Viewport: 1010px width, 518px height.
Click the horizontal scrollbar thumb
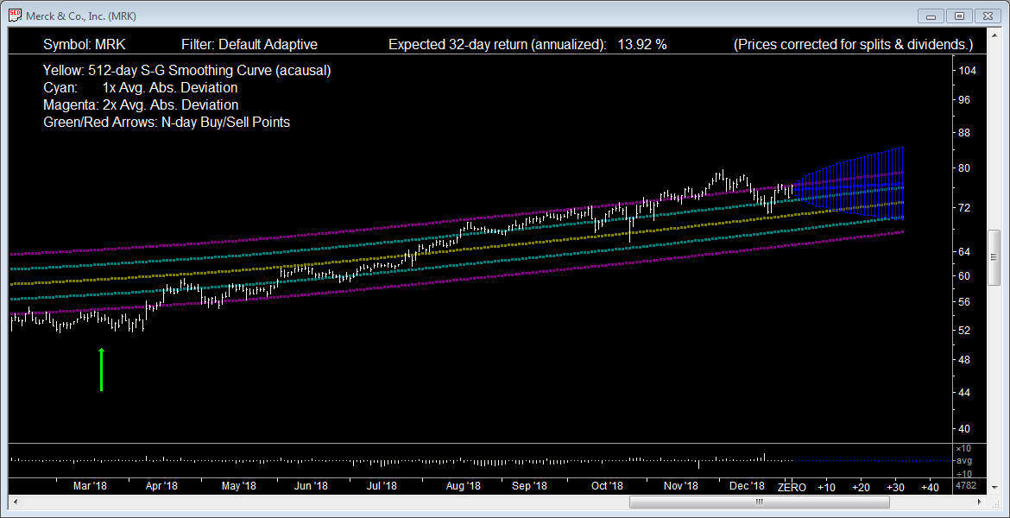click(758, 502)
